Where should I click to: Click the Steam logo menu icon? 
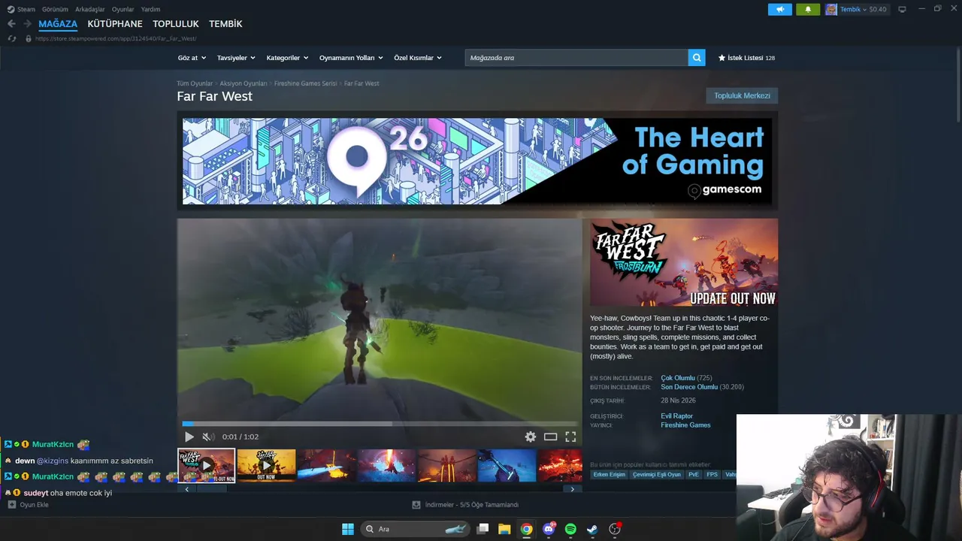point(11,9)
